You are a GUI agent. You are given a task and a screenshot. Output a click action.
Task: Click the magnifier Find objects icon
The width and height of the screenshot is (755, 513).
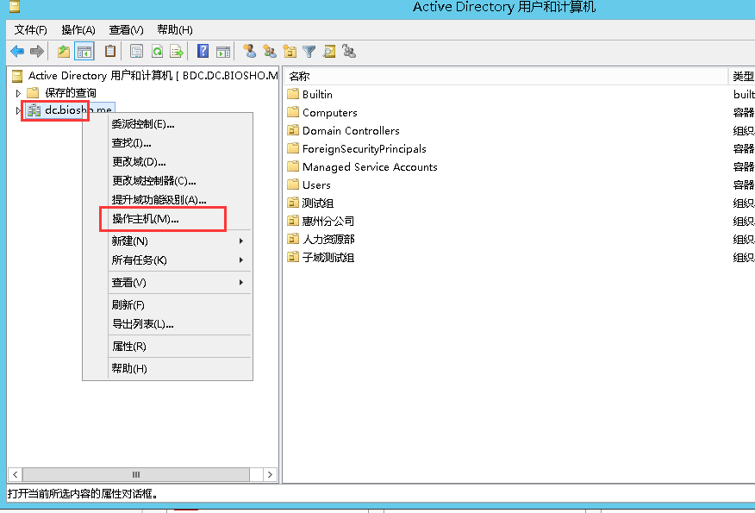click(x=329, y=51)
